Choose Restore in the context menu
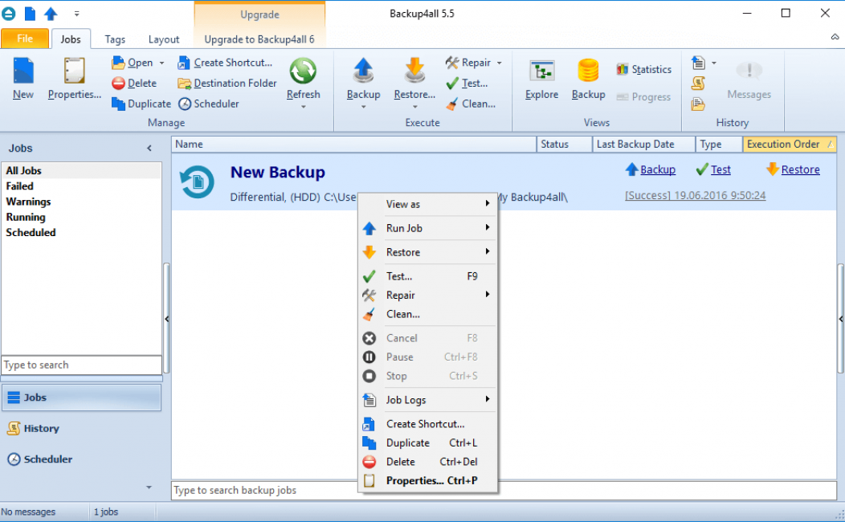 [x=428, y=252]
